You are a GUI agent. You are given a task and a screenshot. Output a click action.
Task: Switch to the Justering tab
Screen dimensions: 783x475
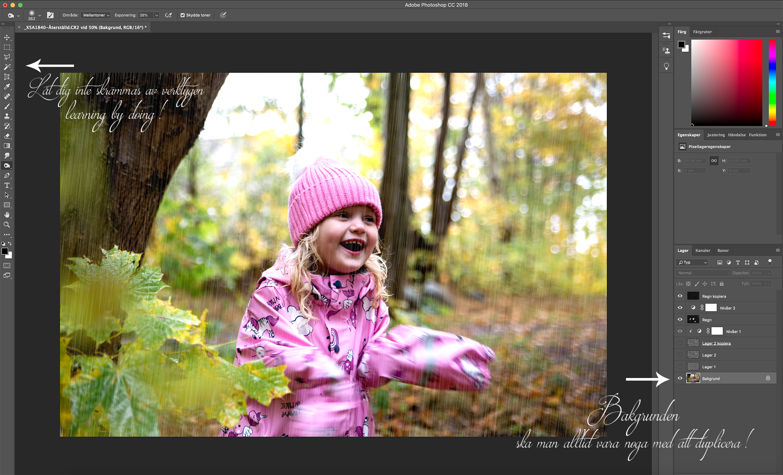click(716, 135)
